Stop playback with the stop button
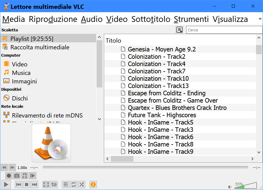Screen dimensions: 263x190 click(x=26, y=185)
